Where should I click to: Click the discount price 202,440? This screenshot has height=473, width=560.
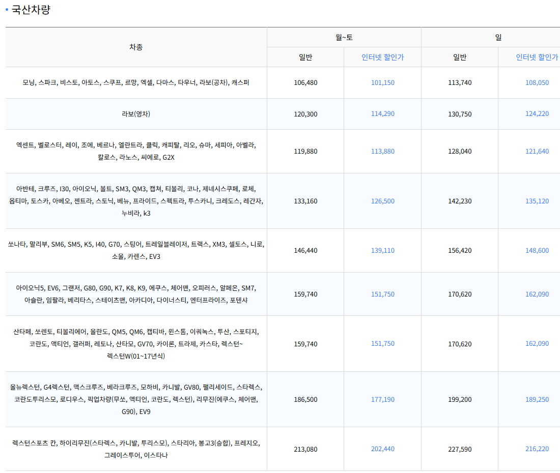382,449
